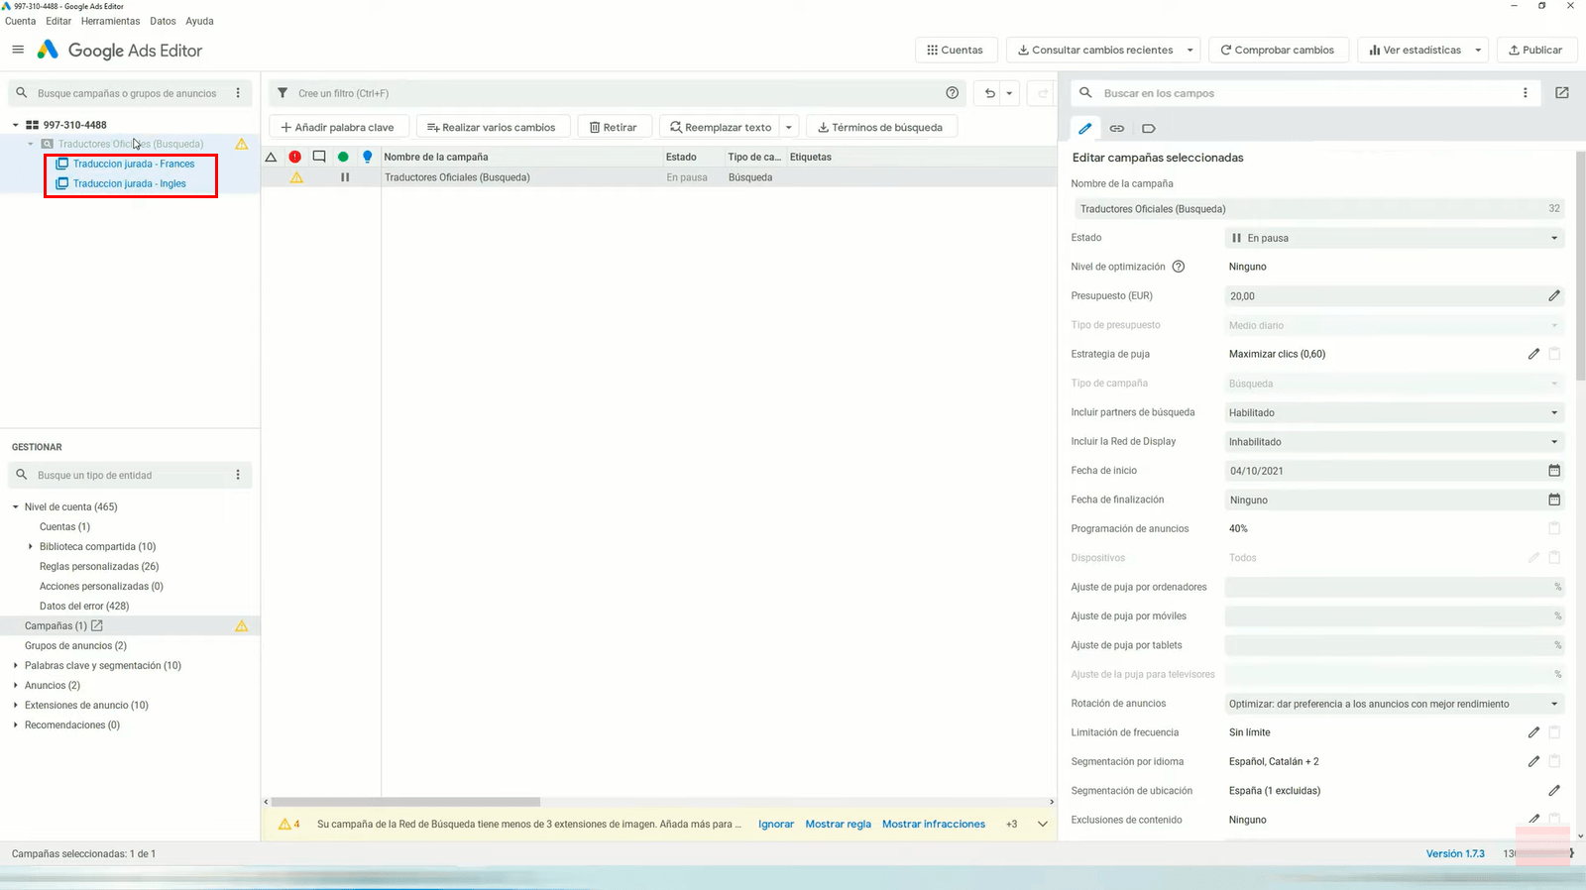Expand the rule violations chevron
The height and width of the screenshot is (890, 1586).
[x=1043, y=824]
